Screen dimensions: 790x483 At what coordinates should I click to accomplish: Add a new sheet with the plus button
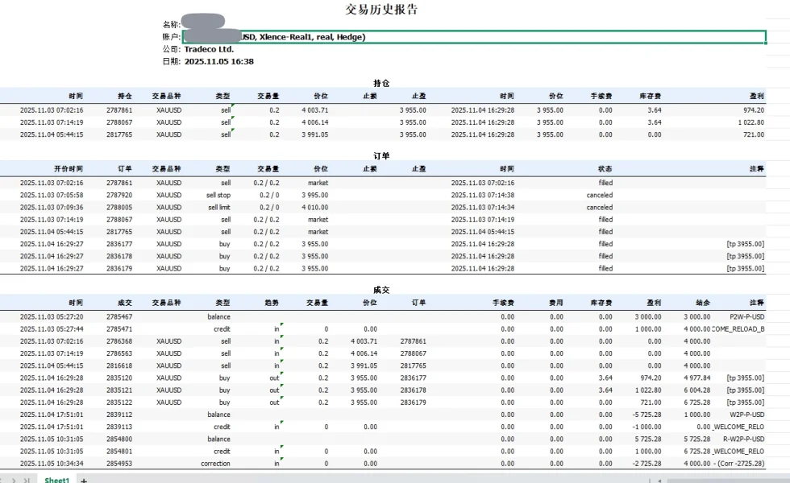coord(84,480)
